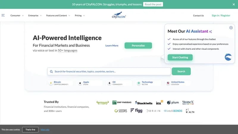Click the Meet Our AI Assistant title
The image size is (238, 134).
190,31
